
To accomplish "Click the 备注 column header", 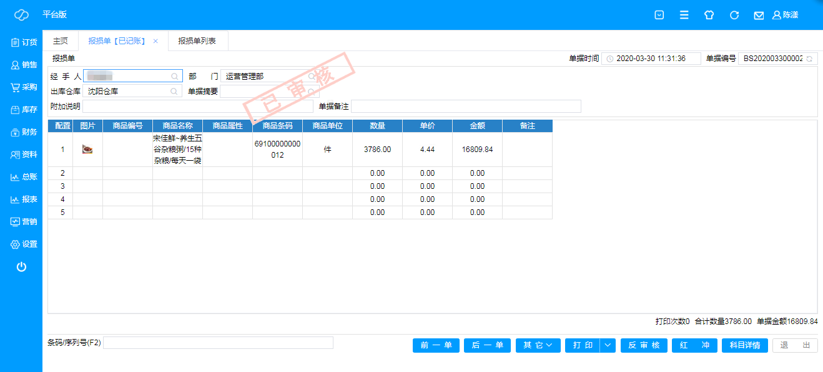I will 528,126.
